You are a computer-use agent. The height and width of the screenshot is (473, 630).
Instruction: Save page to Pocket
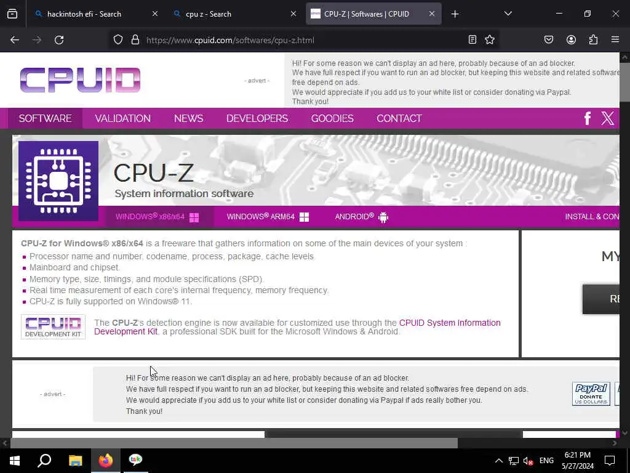coord(549,40)
